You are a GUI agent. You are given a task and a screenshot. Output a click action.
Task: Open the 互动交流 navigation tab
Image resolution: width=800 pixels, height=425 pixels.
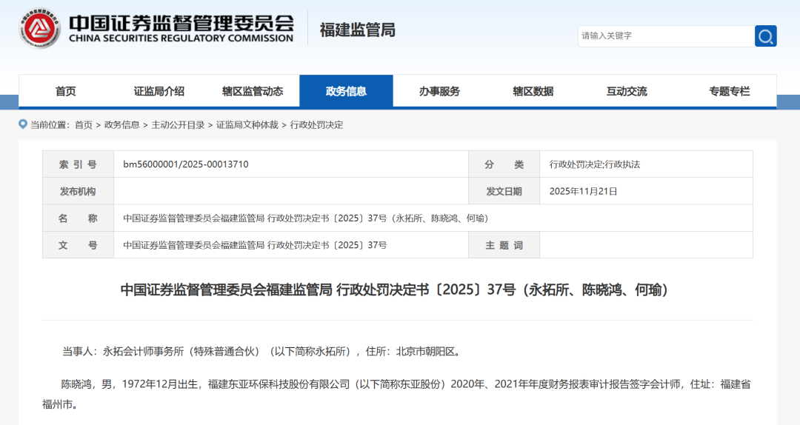click(x=627, y=91)
